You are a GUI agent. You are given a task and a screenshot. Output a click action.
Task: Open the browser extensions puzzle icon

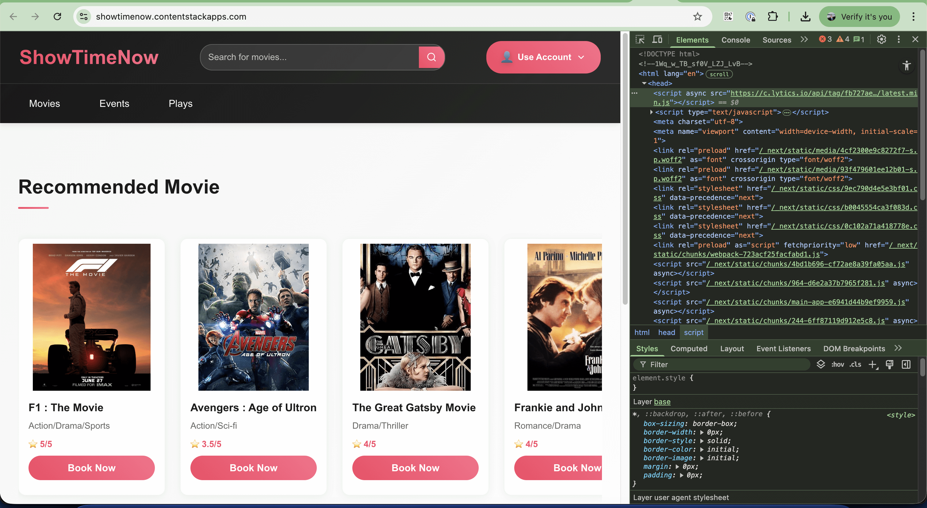point(772,17)
